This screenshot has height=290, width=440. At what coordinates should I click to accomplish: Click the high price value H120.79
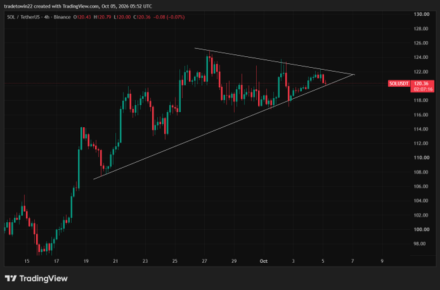102,17
